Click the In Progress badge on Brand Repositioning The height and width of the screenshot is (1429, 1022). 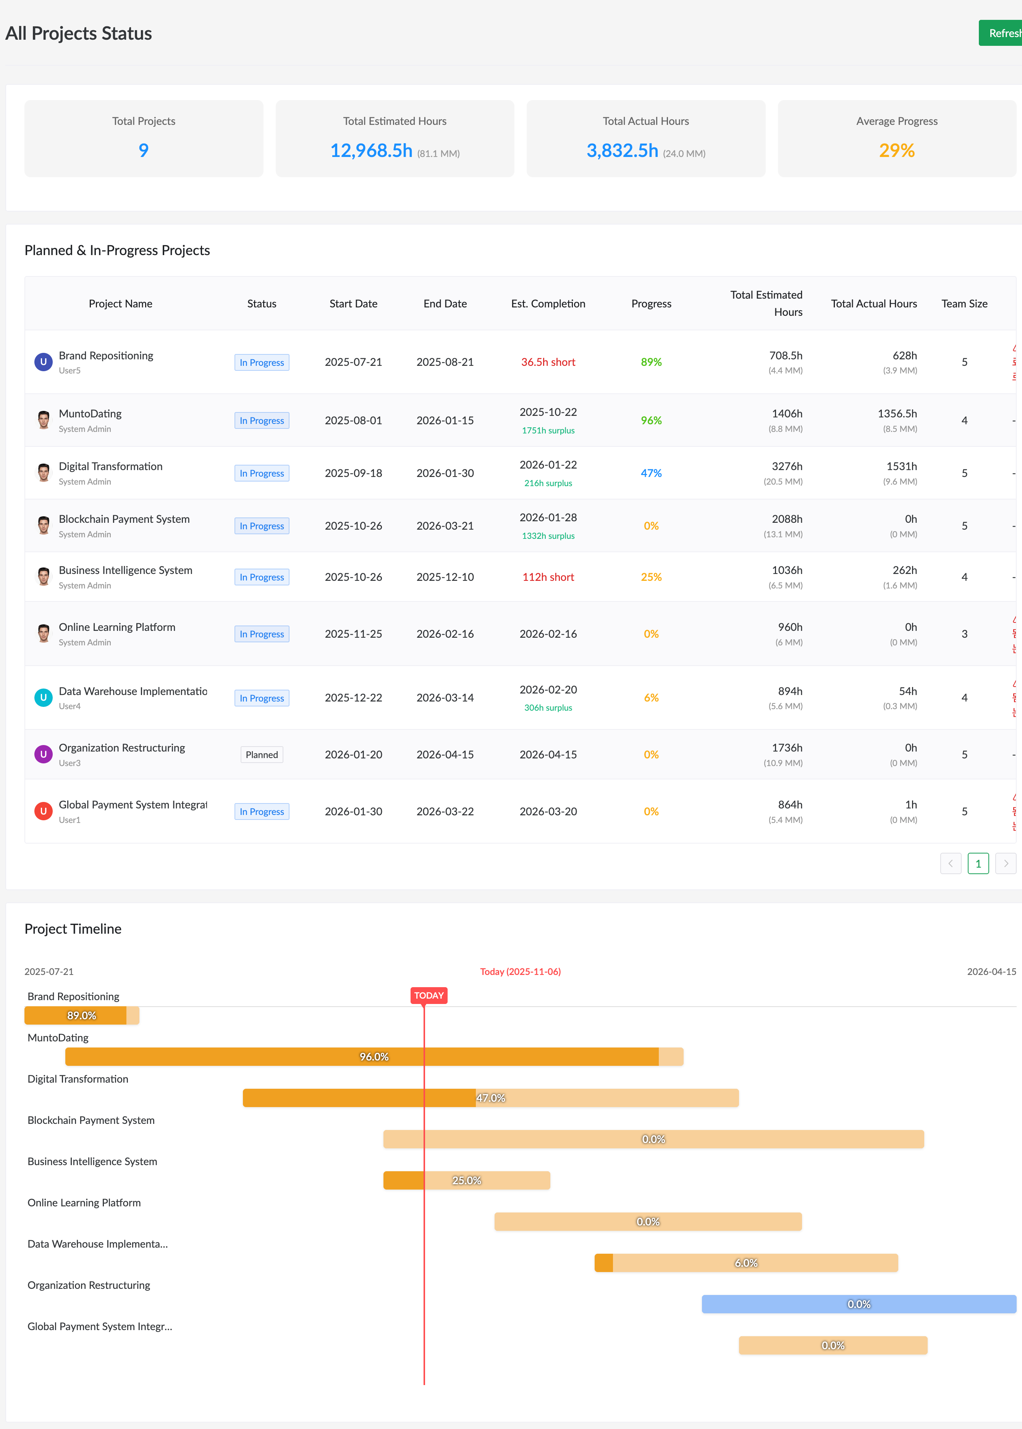(x=262, y=362)
